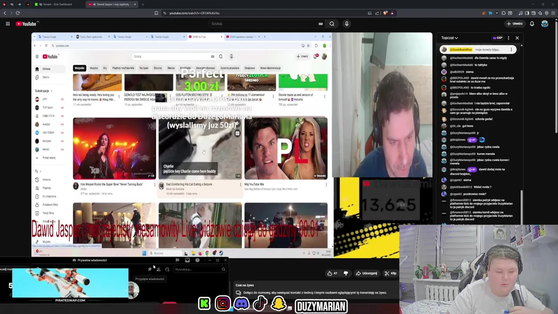
Task: In streamed YouTube, select Playlisty YouTube Mix chip
Action: [x=123, y=68]
